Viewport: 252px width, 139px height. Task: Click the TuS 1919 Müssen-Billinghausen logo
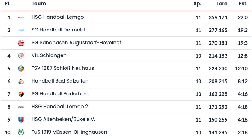pyautogui.click(x=21, y=132)
